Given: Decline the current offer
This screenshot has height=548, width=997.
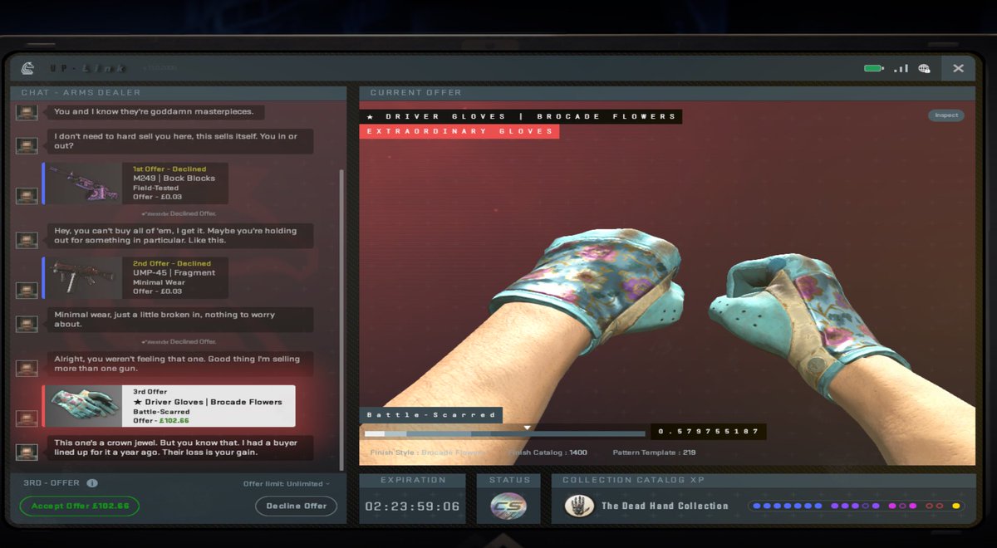Looking at the screenshot, I should [x=296, y=506].
